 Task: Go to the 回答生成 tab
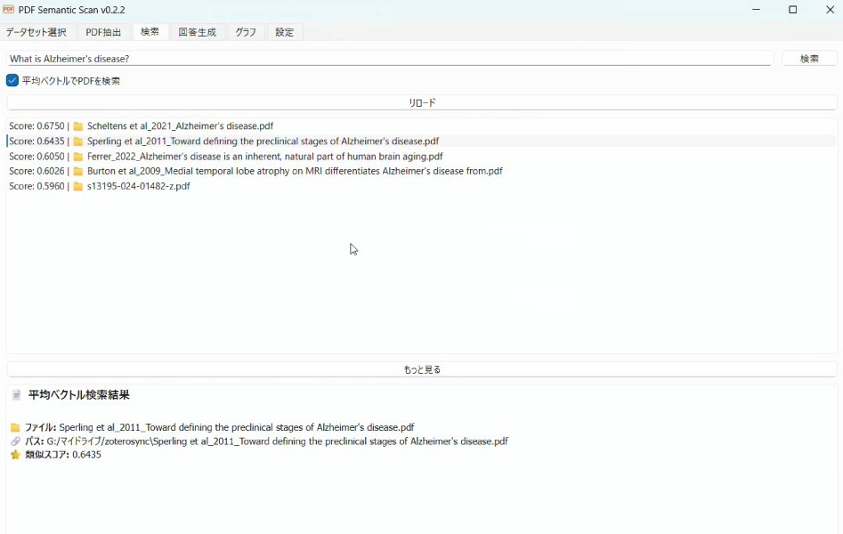[x=198, y=32]
